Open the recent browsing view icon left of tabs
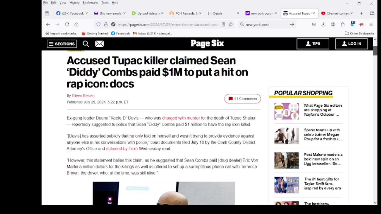Viewport: 381px width, 214px height. pos(47,13)
